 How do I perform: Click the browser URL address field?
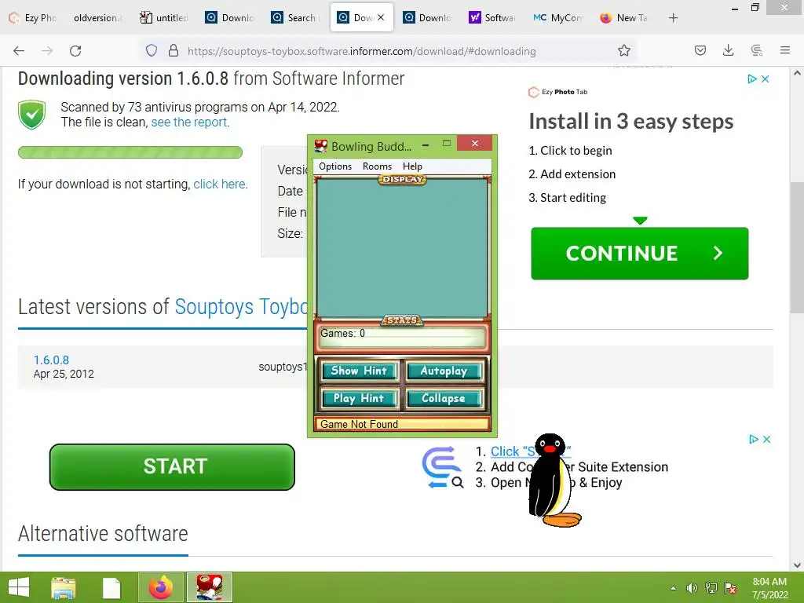pyautogui.click(x=361, y=51)
